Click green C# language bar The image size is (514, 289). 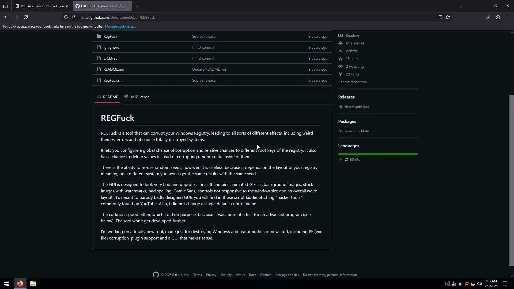coord(378,154)
